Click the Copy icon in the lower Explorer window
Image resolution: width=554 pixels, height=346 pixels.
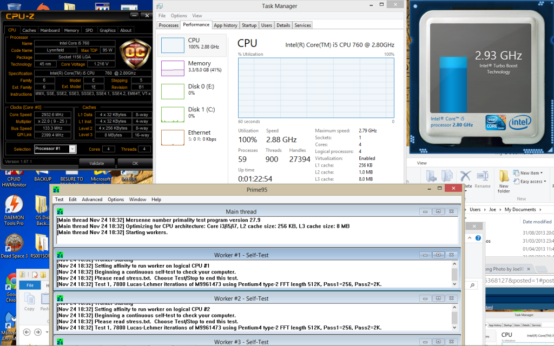tap(29, 300)
